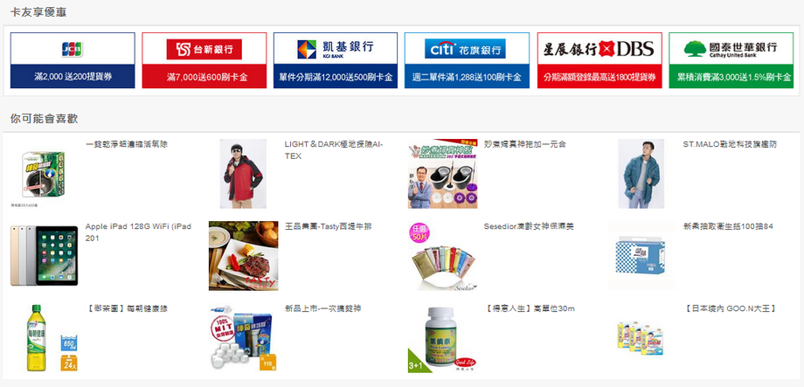Open the 國泰世華銀行 Cathay offer

(x=731, y=60)
